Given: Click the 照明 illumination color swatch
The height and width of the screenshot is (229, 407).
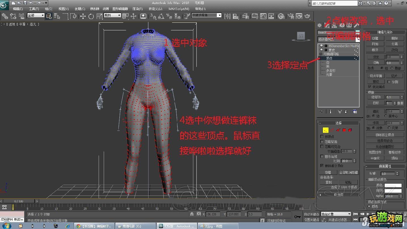Looking at the screenshot, I should click(x=393, y=191).
